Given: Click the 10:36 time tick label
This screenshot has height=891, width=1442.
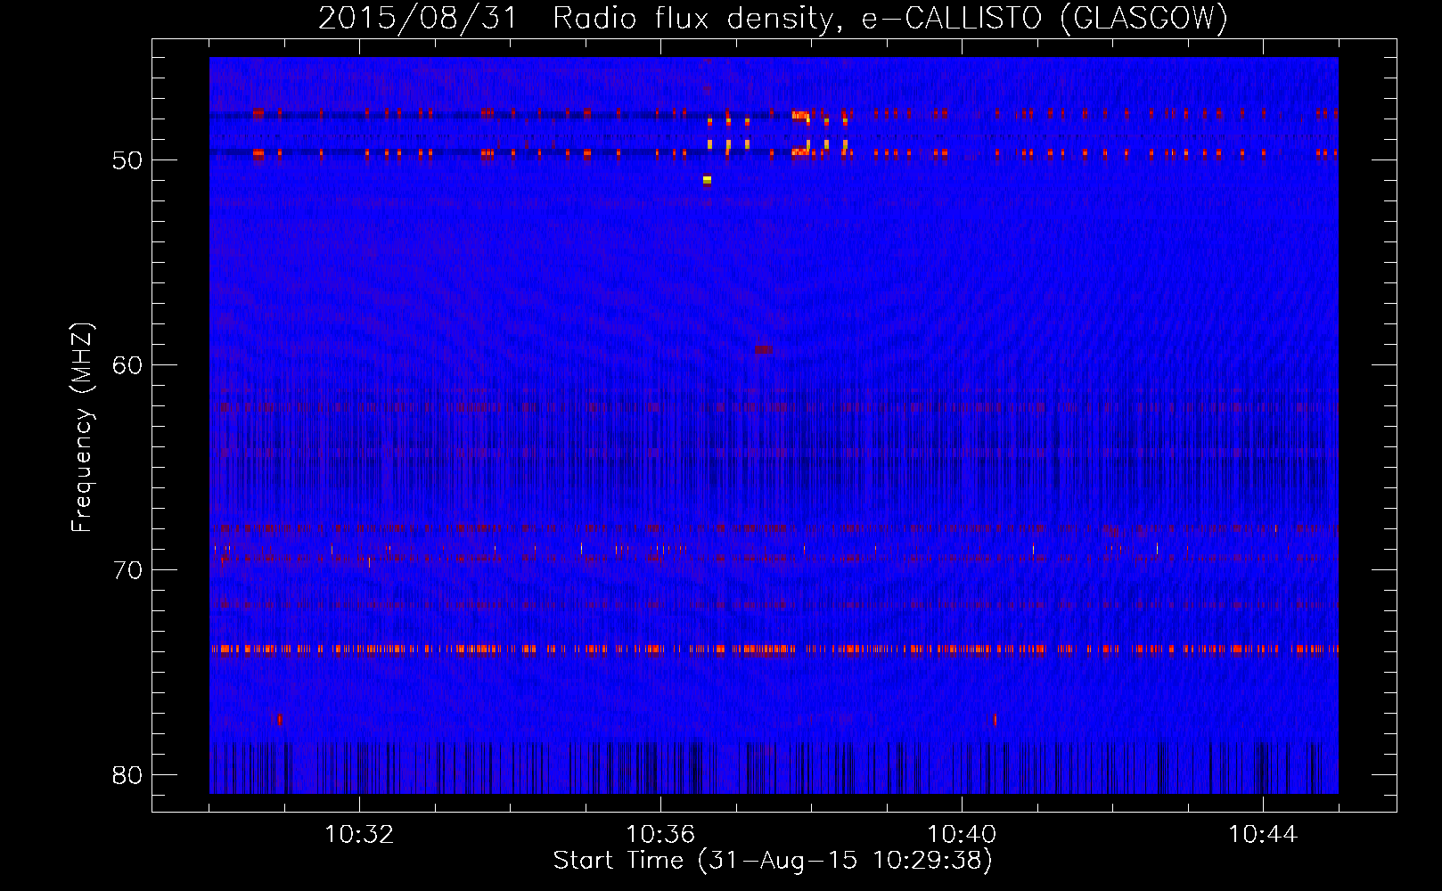Looking at the screenshot, I should (x=660, y=834).
